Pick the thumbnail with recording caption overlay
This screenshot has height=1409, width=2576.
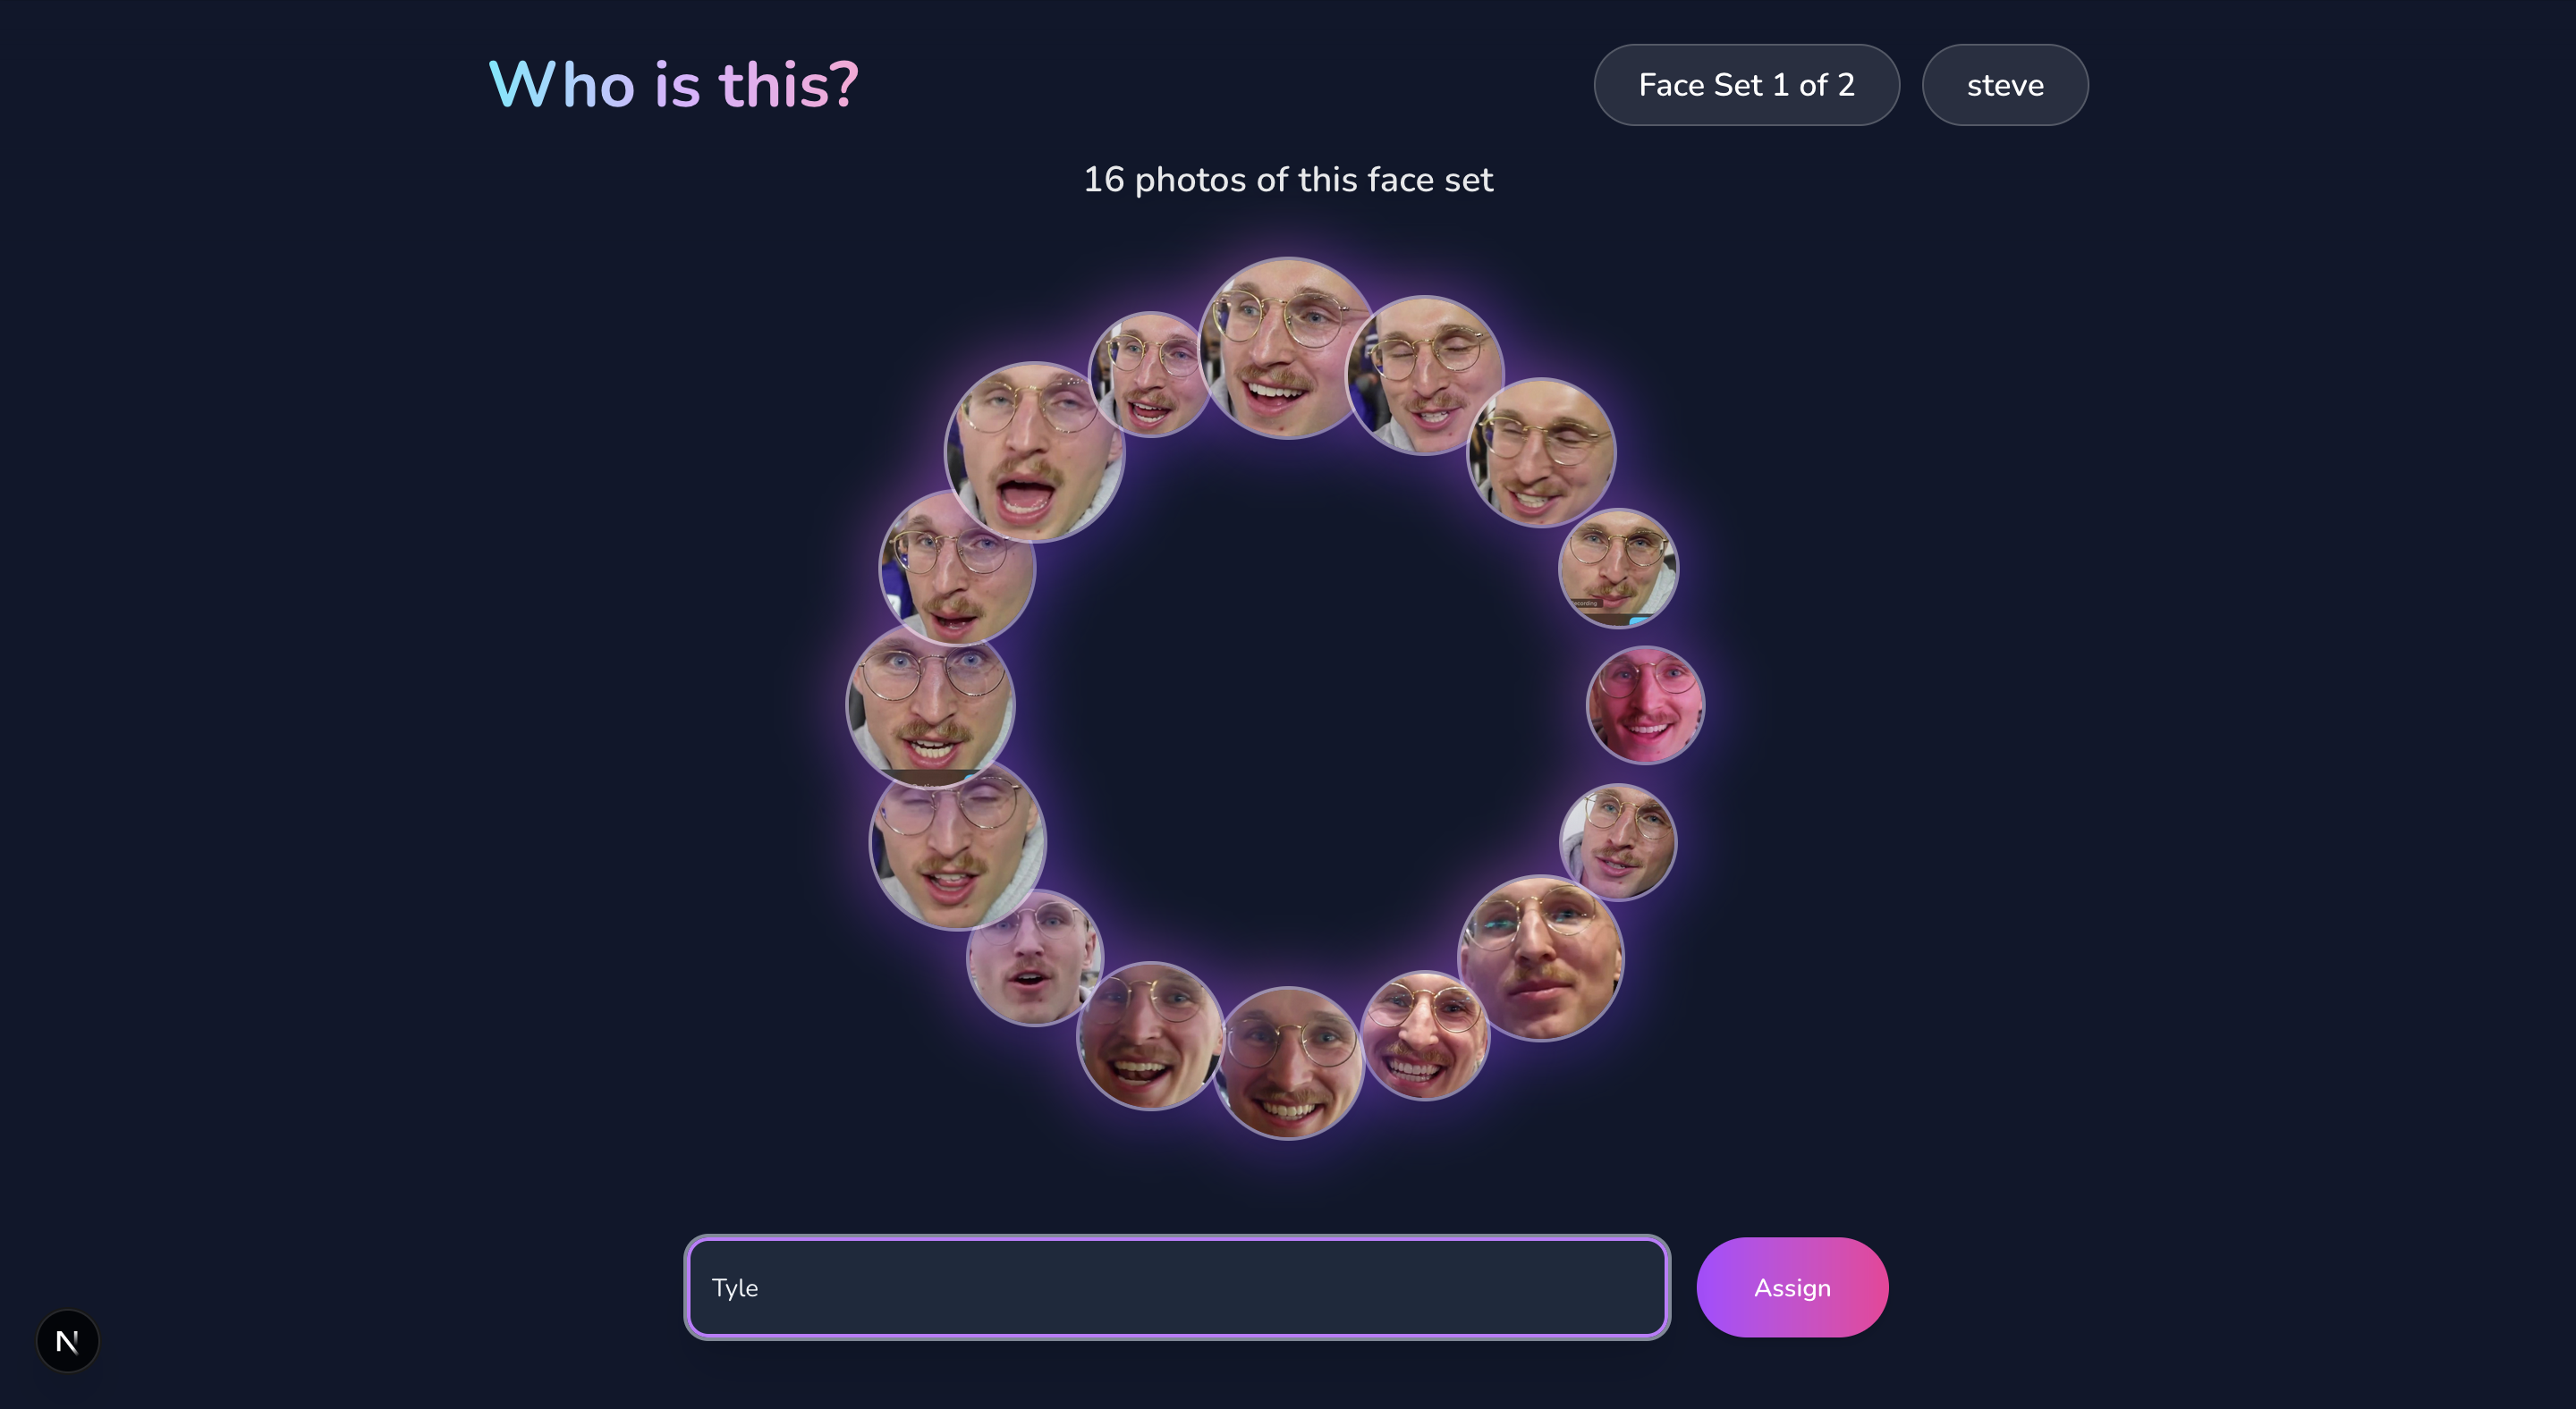[x=1618, y=569]
